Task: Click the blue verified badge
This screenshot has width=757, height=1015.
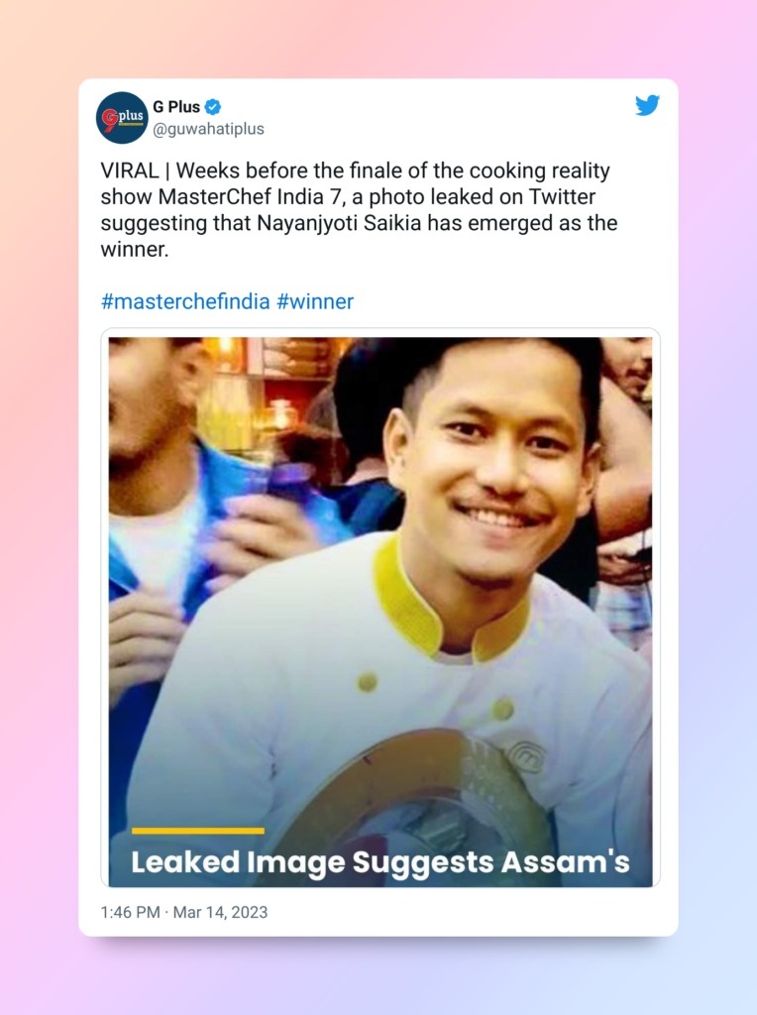Action: coord(213,107)
